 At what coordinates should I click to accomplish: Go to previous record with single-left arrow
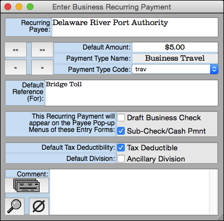16,67
